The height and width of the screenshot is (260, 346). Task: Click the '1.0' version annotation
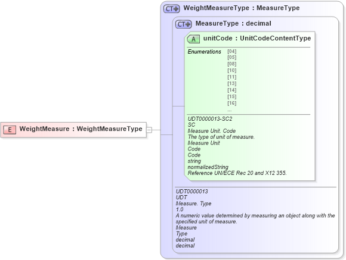pos(180,209)
